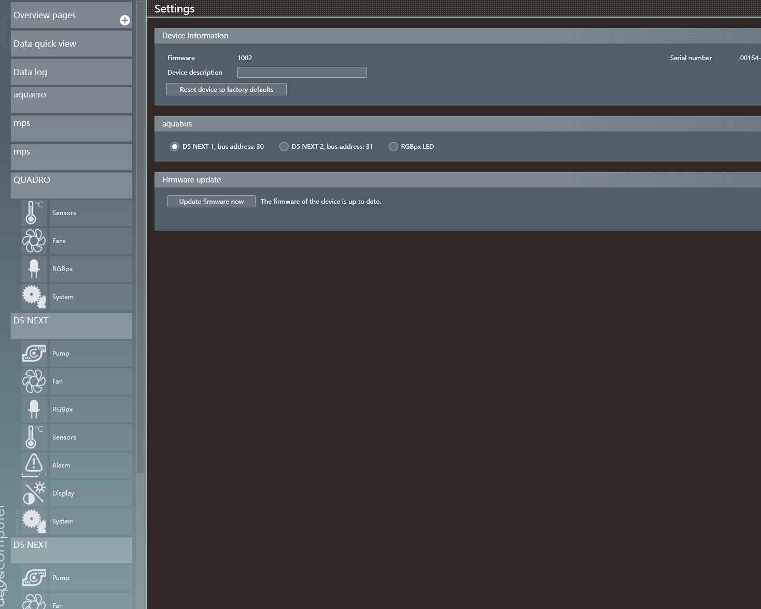Click the Update firmware now button
The width and height of the screenshot is (761, 609).
(x=211, y=202)
